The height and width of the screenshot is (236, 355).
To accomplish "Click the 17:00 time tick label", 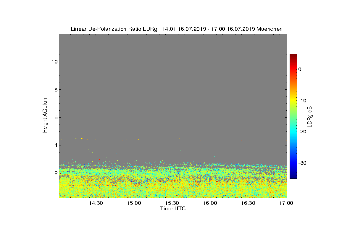I will click(x=286, y=203).
